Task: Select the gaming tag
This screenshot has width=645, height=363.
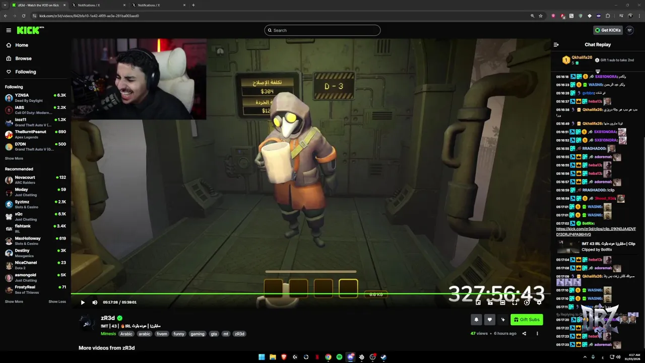Action: [x=198, y=334]
